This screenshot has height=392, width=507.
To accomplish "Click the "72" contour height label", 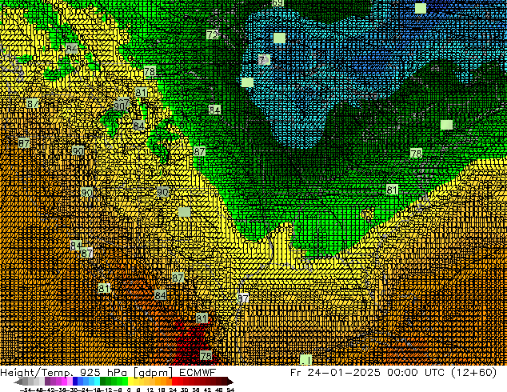I will 213,34.
